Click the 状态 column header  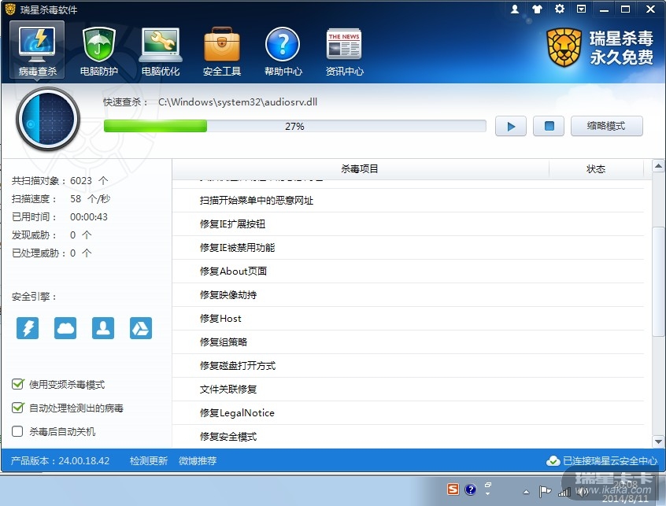tap(596, 169)
